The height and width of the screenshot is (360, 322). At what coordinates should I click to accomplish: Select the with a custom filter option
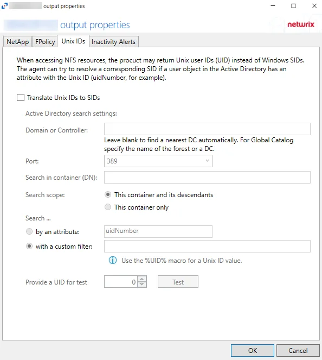29,246
